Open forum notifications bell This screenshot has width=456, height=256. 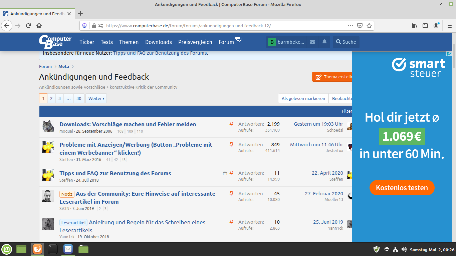(324, 42)
